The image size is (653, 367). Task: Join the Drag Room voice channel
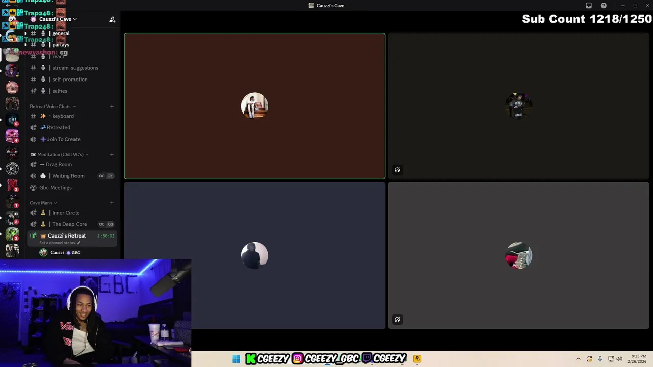[71, 164]
